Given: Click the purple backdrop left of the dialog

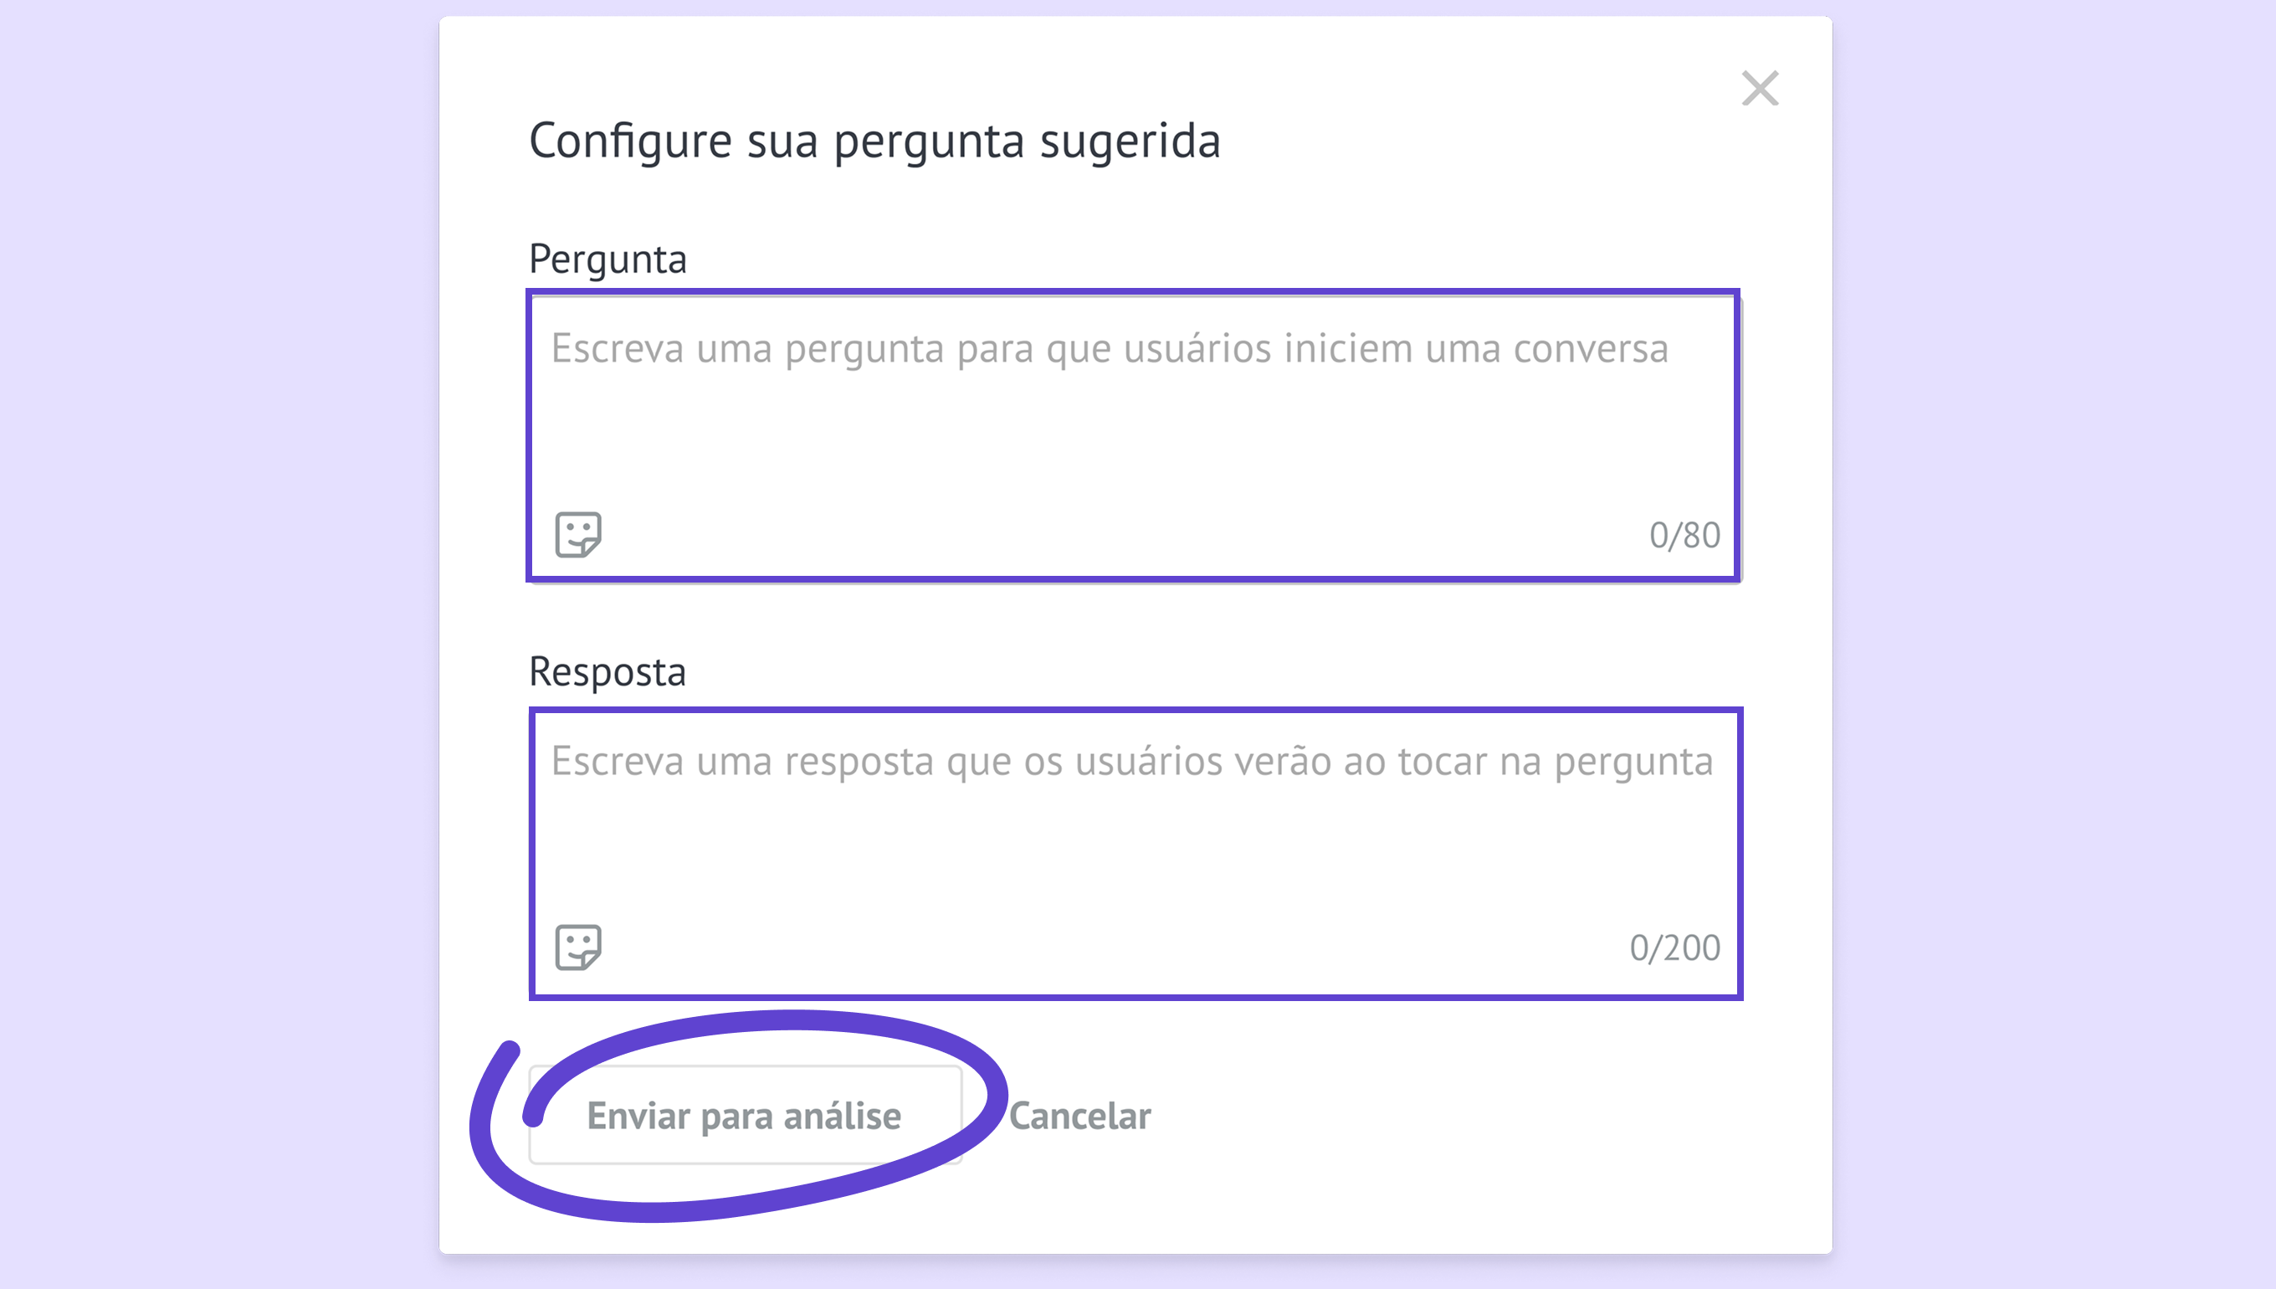Looking at the screenshot, I should tap(219, 644).
